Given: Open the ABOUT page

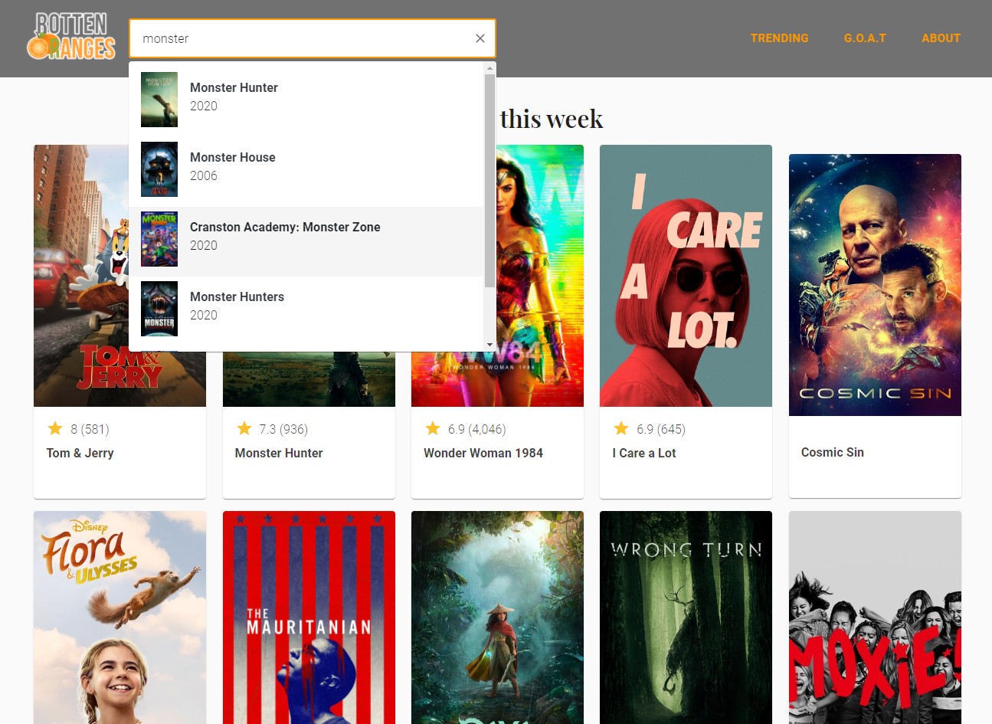Looking at the screenshot, I should coord(941,38).
